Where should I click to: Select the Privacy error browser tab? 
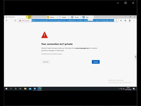point(16,17)
